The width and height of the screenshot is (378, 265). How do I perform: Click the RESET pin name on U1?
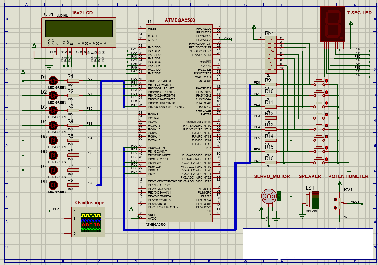(x=153, y=28)
